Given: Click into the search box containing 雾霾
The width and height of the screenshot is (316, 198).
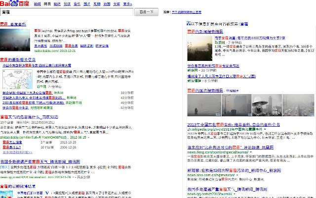Looking at the screenshot, I should click(x=67, y=12).
